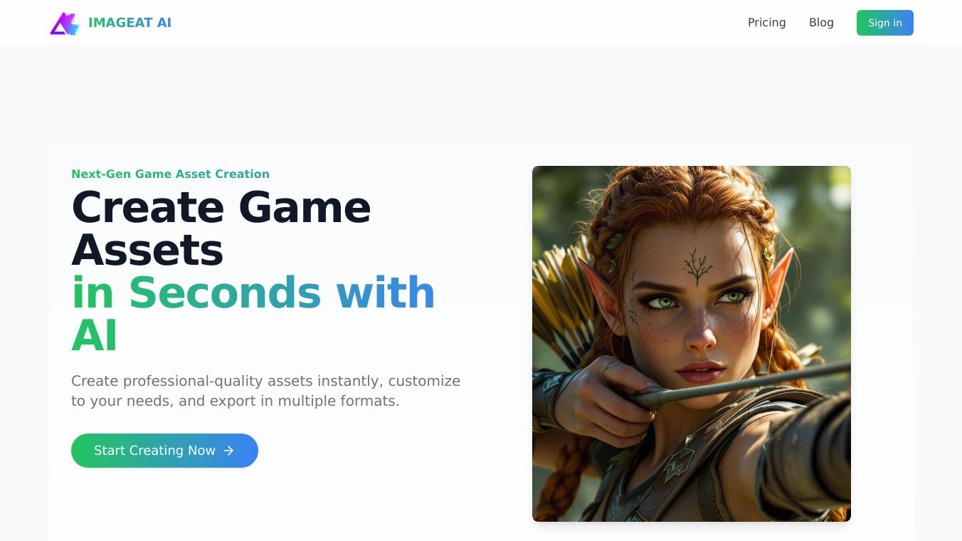Click the green "AI" word in headline
Screen dimensions: 962x541
[94, 335]
